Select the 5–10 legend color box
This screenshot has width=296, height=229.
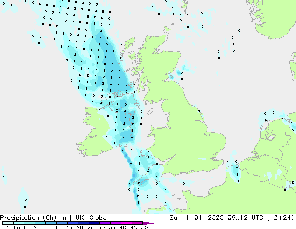[x=51, y=223]
